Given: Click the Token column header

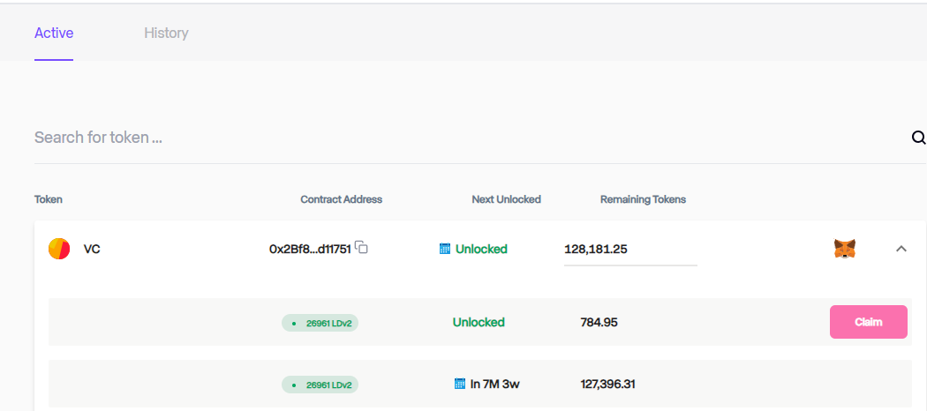Looking at the screenshot, I should click(x=49, y=199).
